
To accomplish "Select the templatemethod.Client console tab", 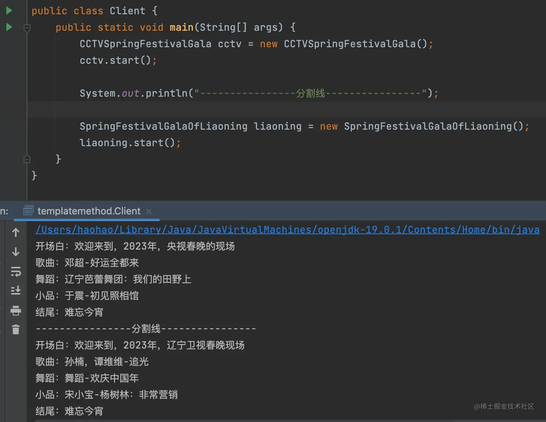I will 89,211.
